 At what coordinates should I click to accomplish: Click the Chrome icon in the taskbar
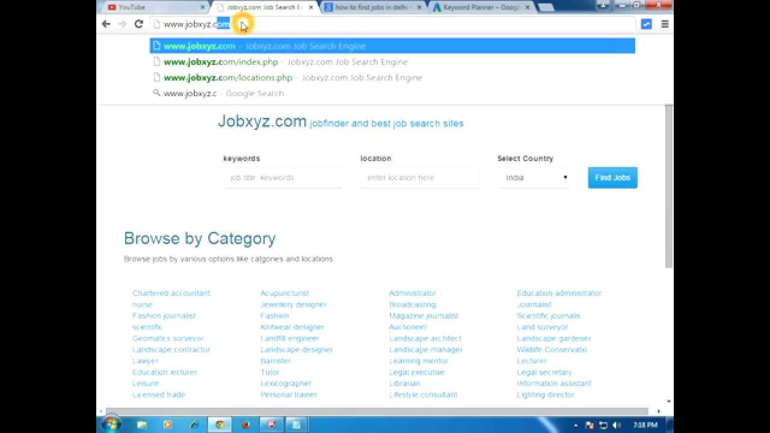click(x=220, y=425)
